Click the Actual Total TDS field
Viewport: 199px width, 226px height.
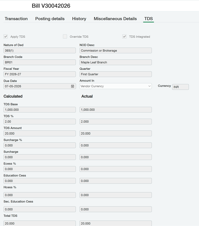(x=116, y=223)
